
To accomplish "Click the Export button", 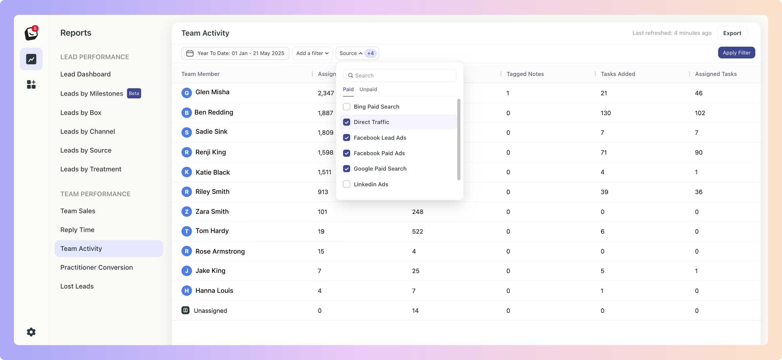I will click(x=732, y=33).
